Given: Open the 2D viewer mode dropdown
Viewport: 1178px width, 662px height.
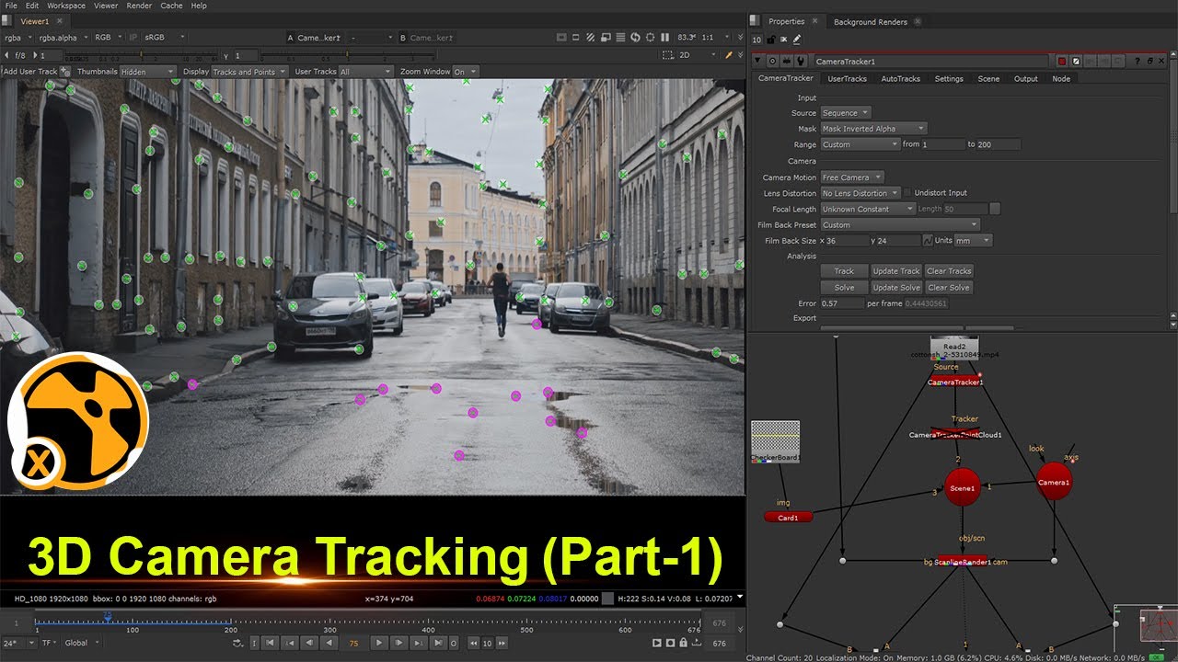Looking at the screenshot, I should 697,55.
